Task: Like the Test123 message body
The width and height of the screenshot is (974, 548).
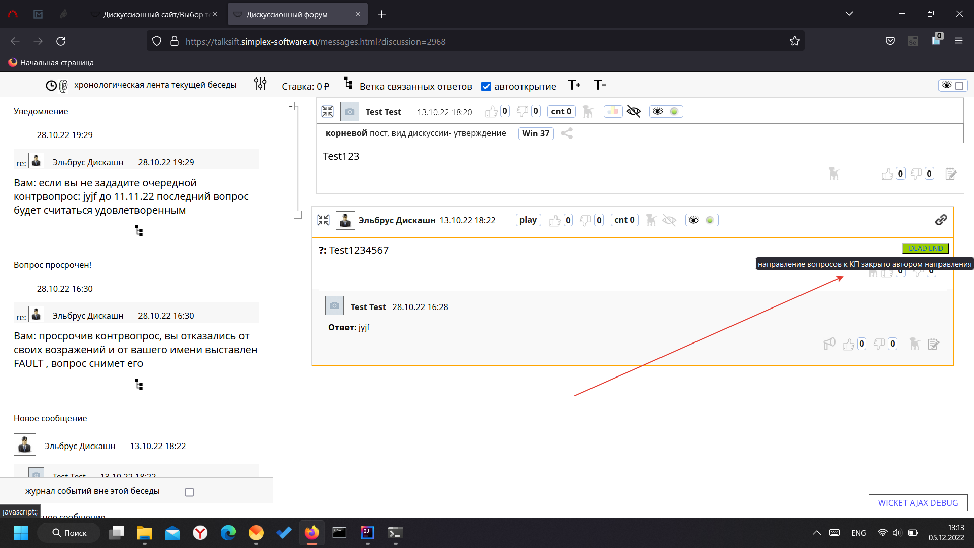Action: 887,174
